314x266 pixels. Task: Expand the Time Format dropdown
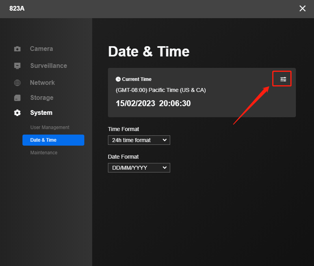139,140
